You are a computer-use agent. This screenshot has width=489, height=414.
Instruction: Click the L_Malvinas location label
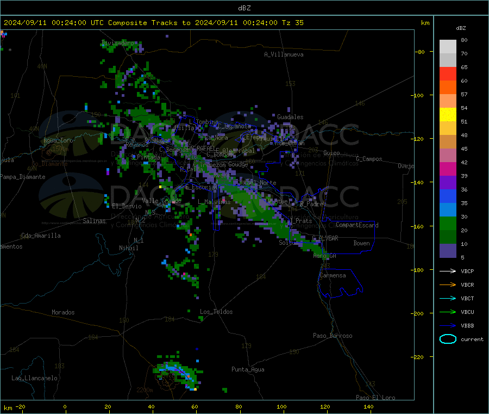(214, 202)
